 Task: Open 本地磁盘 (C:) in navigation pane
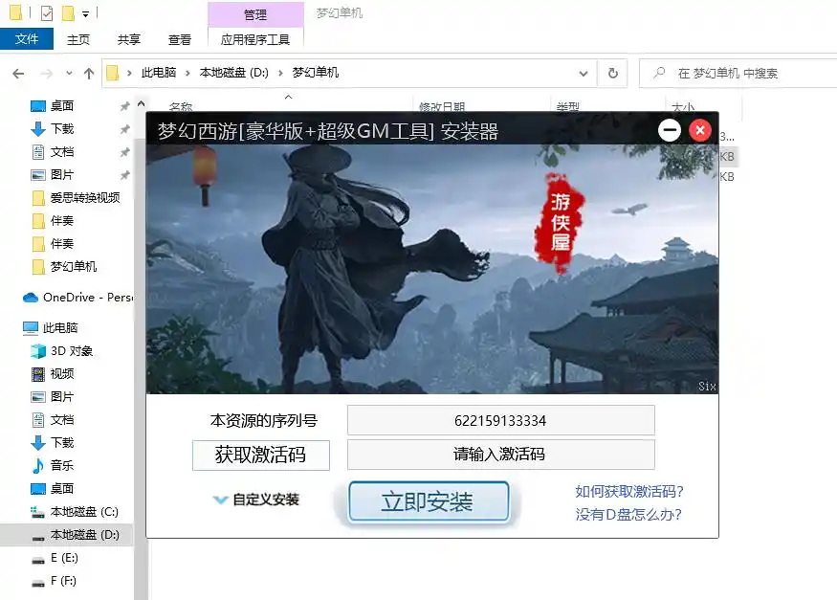click(83, 512)
